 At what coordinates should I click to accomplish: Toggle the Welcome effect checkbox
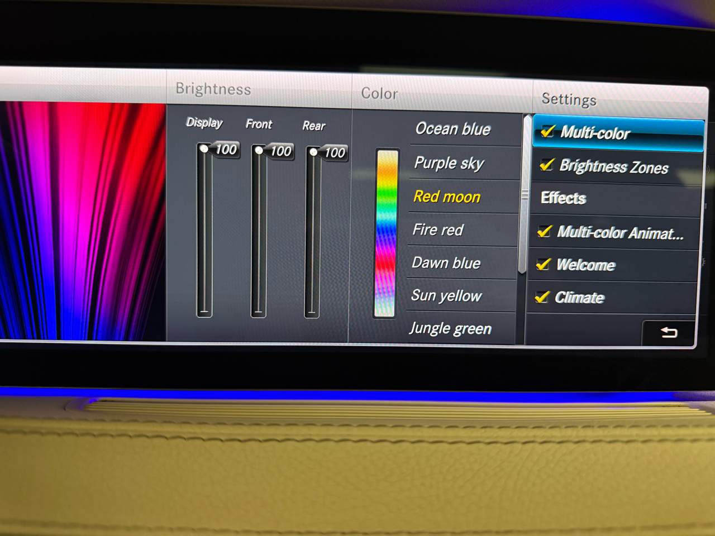click(x=543, y=264)
